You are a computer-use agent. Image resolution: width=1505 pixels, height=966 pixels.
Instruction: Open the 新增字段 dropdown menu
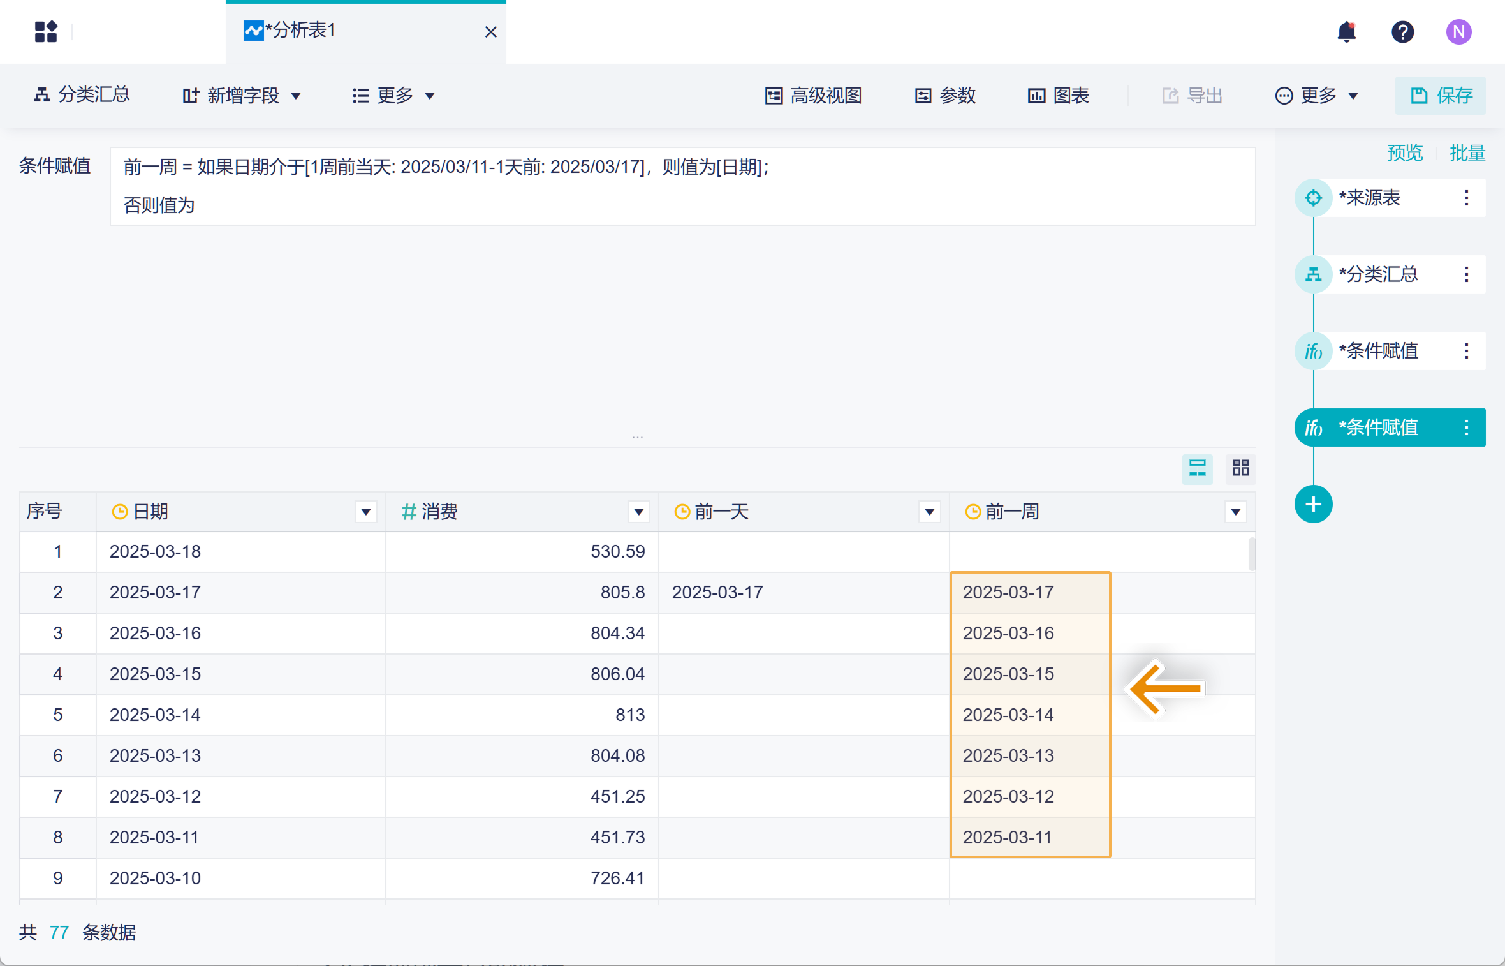click(242, 96)
